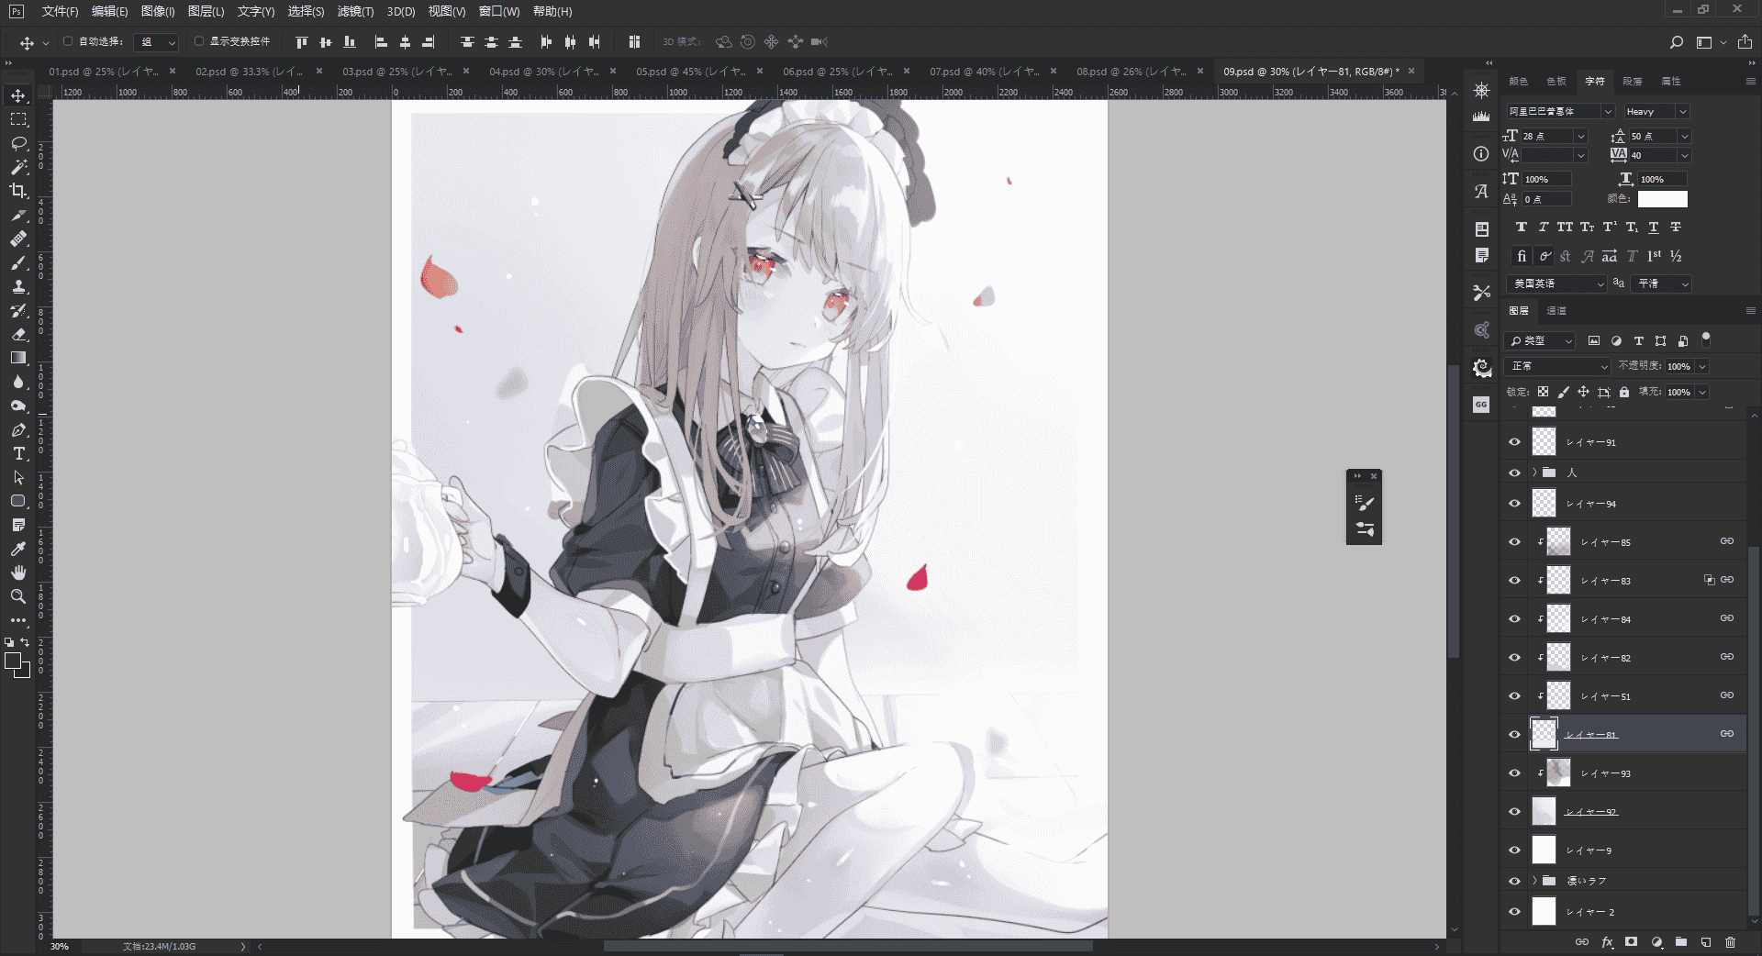Open the 滤镜(T) menu
The width and height of the screenshot is (1762, 956).
point(356,11)
